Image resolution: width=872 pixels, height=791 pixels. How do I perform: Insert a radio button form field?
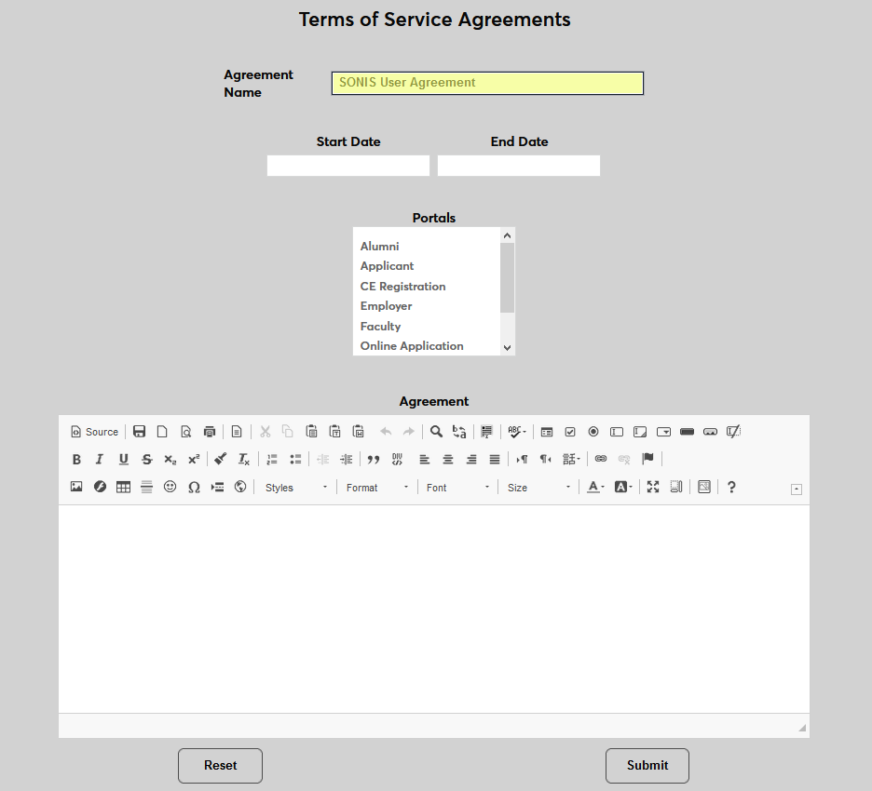[593, 432]
